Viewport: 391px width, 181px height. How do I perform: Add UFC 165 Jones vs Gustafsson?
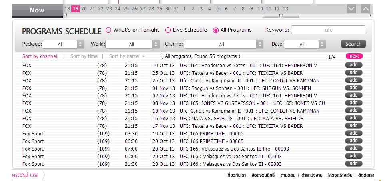coord(353,103)
